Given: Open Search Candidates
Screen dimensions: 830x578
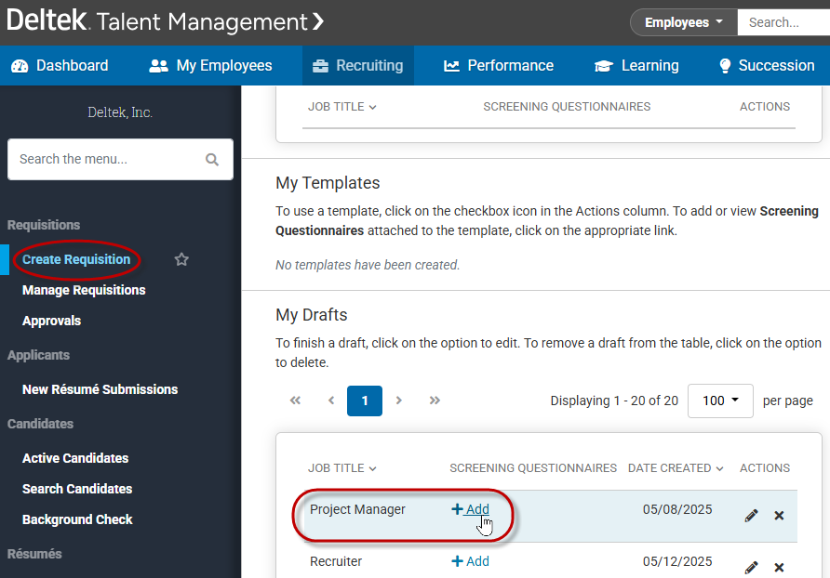Looking at the screenshot, I should [x=77, y=489].
